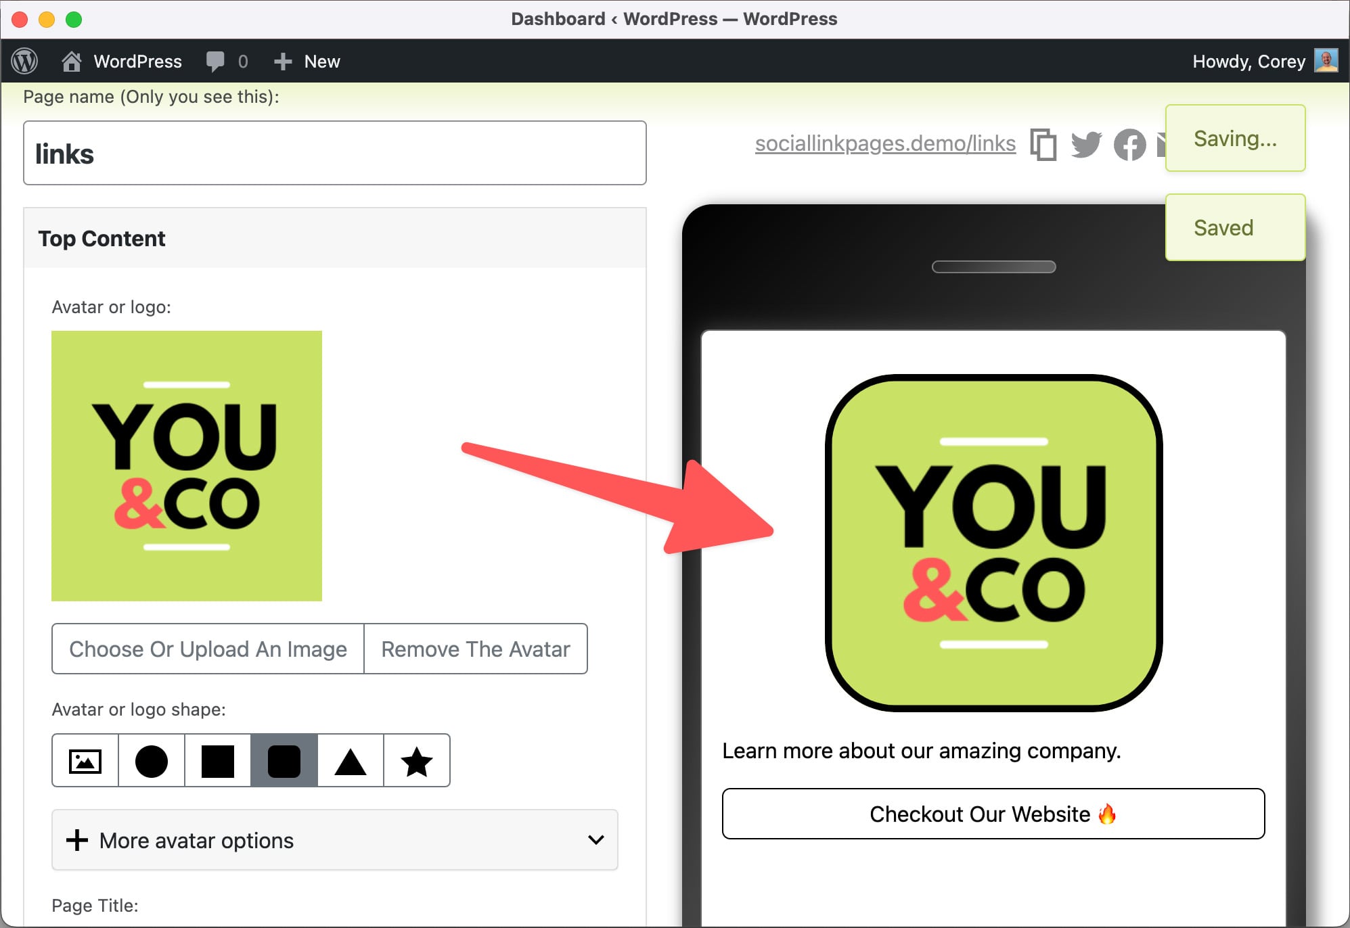This screenshot has height=928, width=1350.
Task: Click Checkout Our Website button in preview
Action: point(993,814)
